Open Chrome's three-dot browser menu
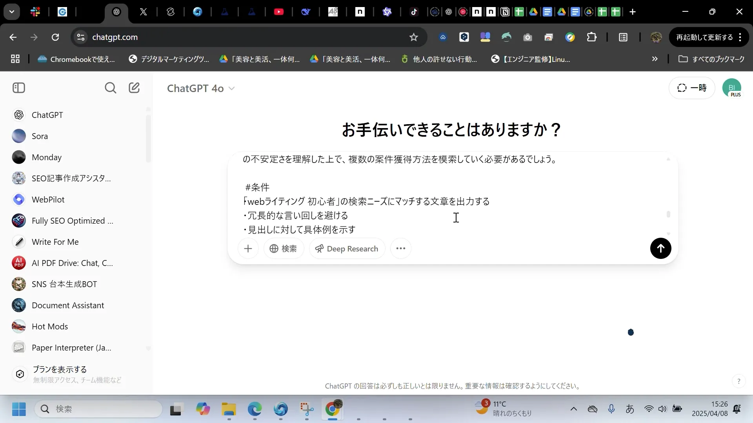Screen dimensions: 753x423 pyautogui.click(x=740, y=37)
